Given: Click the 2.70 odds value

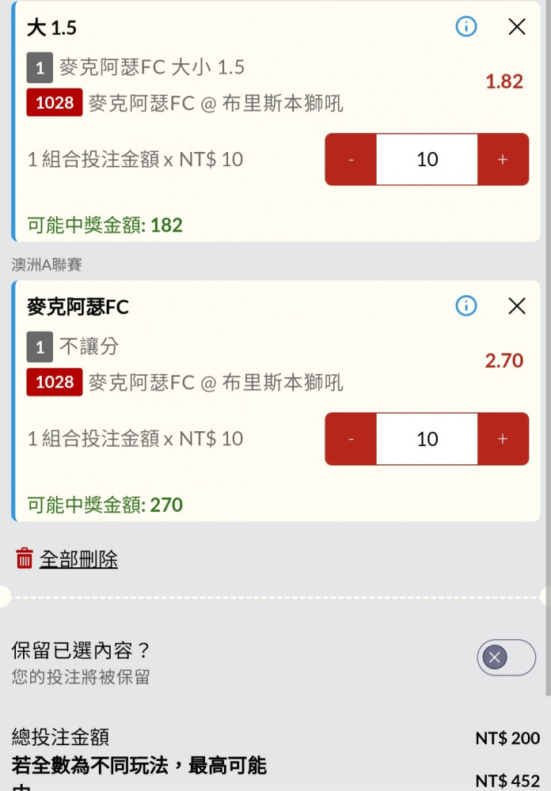Looking at the screenshot, I should (x=504, y=361).
